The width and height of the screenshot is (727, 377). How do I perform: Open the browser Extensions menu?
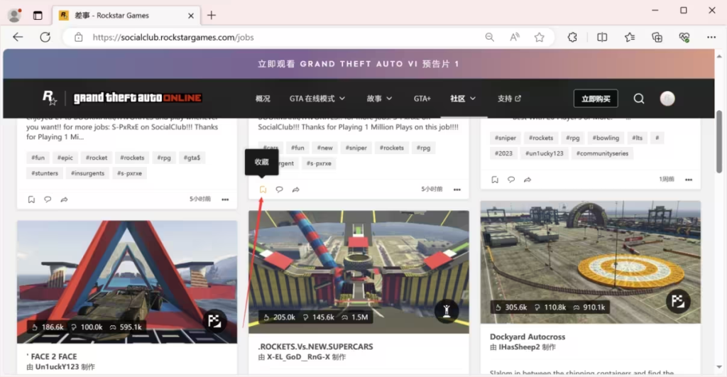coord(573,37)
